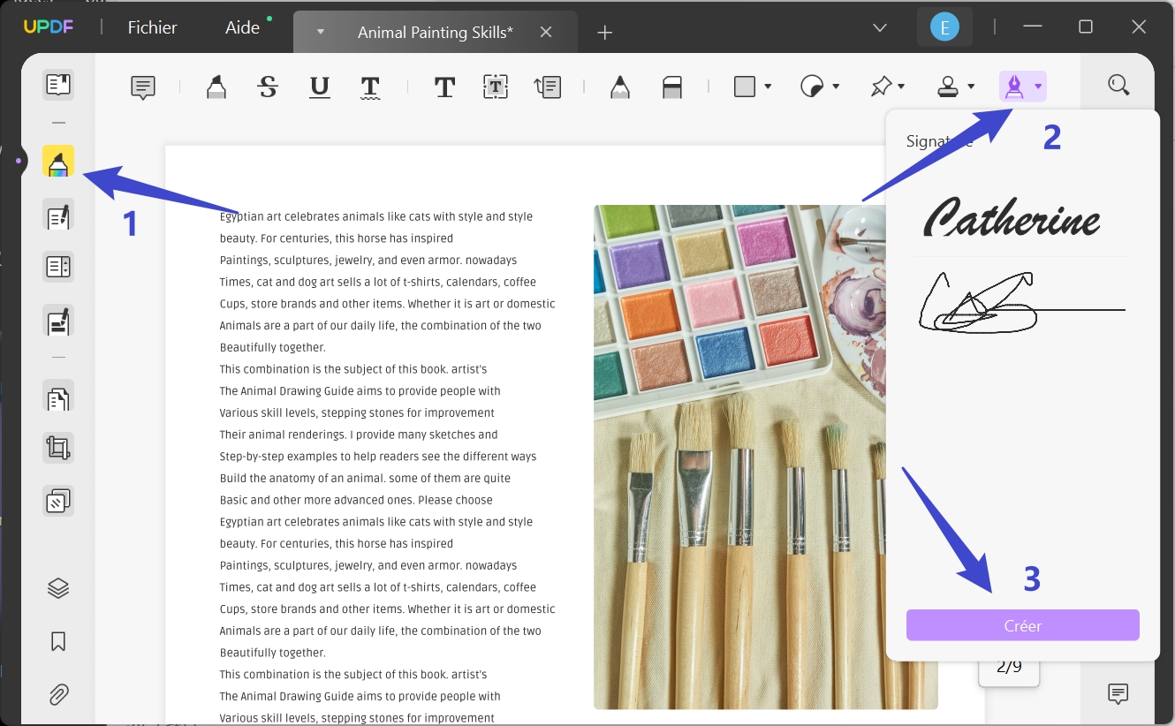Image resolution: width=1175 pixels, height=726 pixels.
Task: Open the sticky note comment tool
Action: point(144,87)
